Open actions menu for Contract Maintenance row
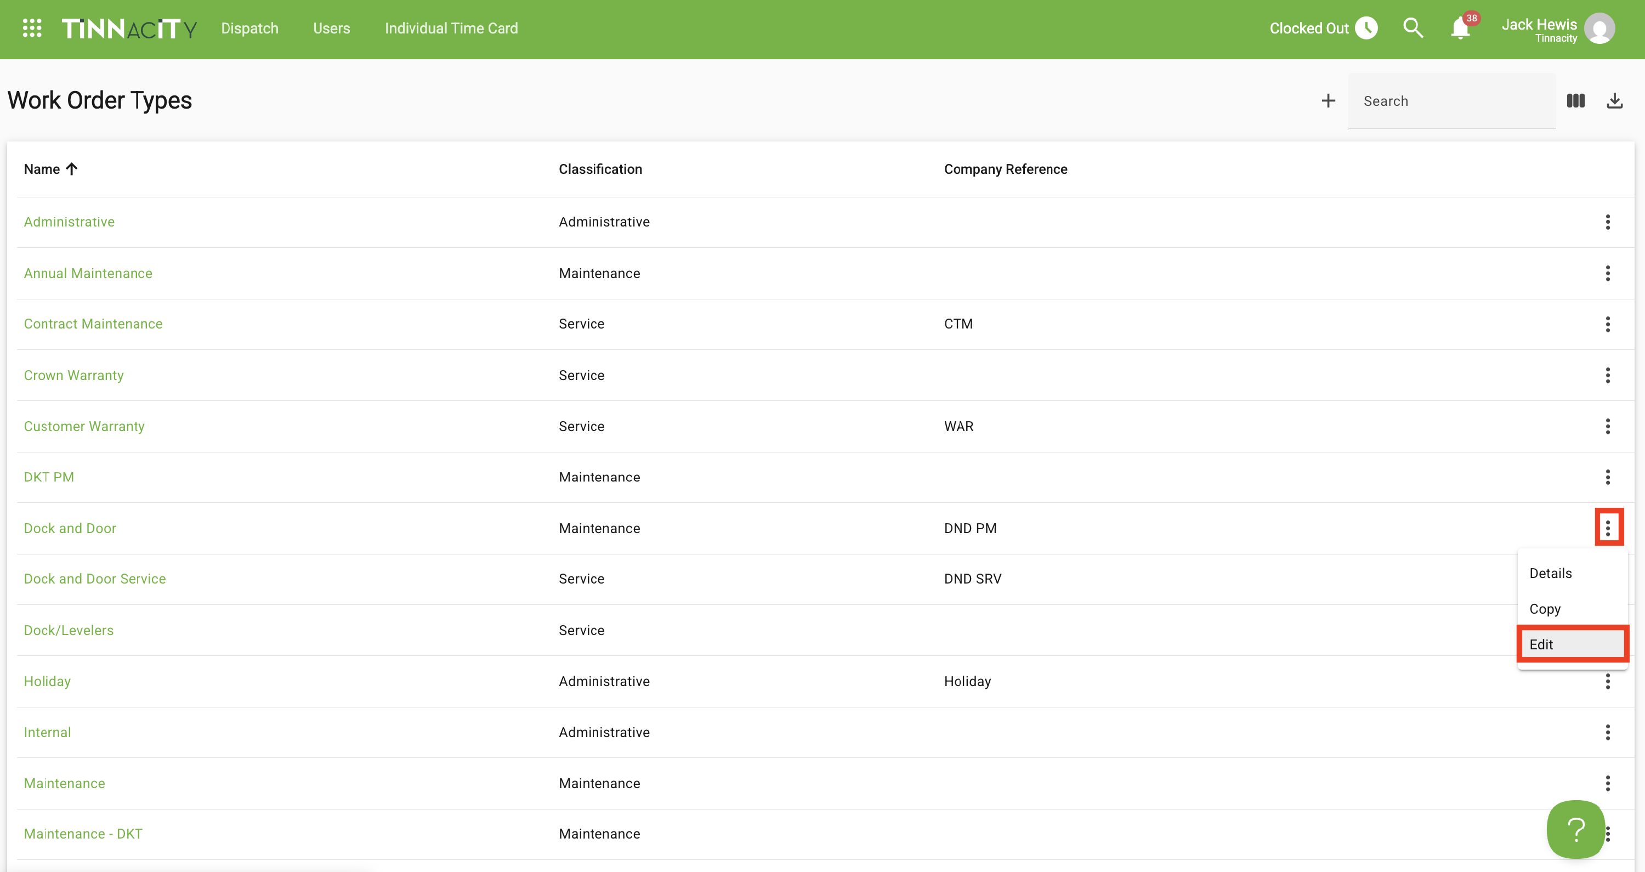The image size is (1645, 872). (1608, 324)
